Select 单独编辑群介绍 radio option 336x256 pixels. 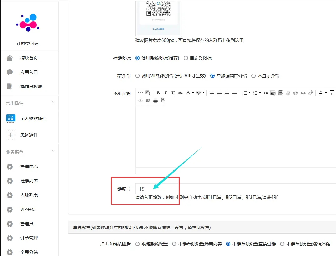212,76
